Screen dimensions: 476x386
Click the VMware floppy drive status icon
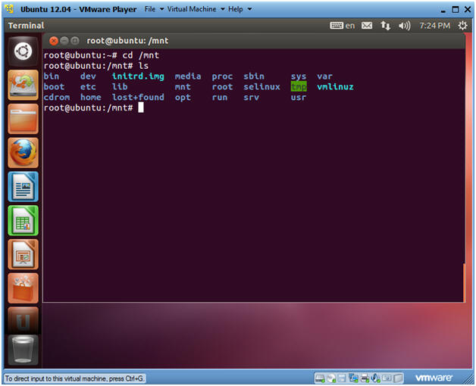(x=342, y=378)
